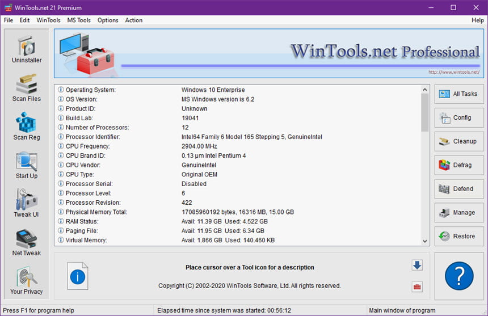Open the WinTools menu
Image resolution: width=488 pixels, height=316 pixels.
pos(48,20)
